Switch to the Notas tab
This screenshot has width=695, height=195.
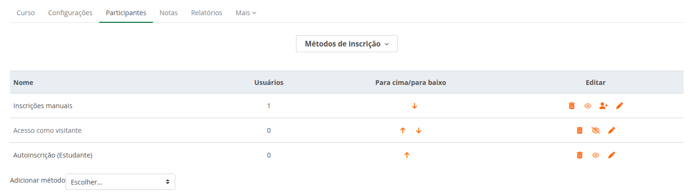tap(169, 13)
